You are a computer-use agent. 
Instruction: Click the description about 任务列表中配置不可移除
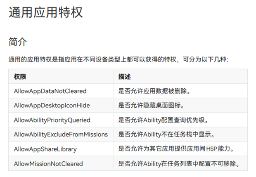[178, 164]
